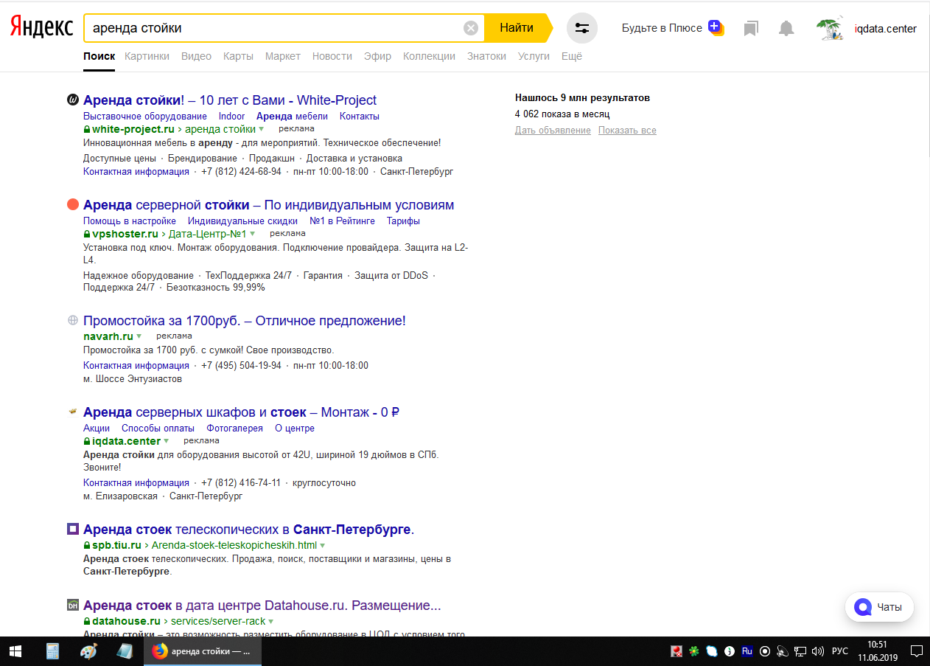Open Paint from taskbar

click(88, 651)
